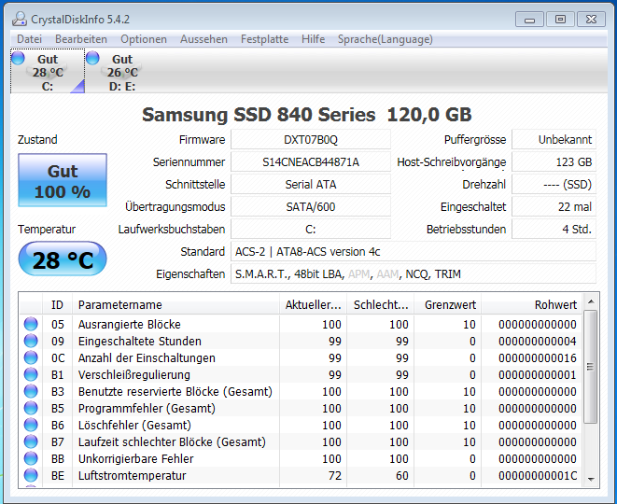Open the Sprache(Language) menu
This screenshot has width=617, height=504.
[386, 39]
